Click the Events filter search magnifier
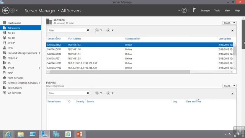This screenshot has width=245, height=138. (88, 93)
